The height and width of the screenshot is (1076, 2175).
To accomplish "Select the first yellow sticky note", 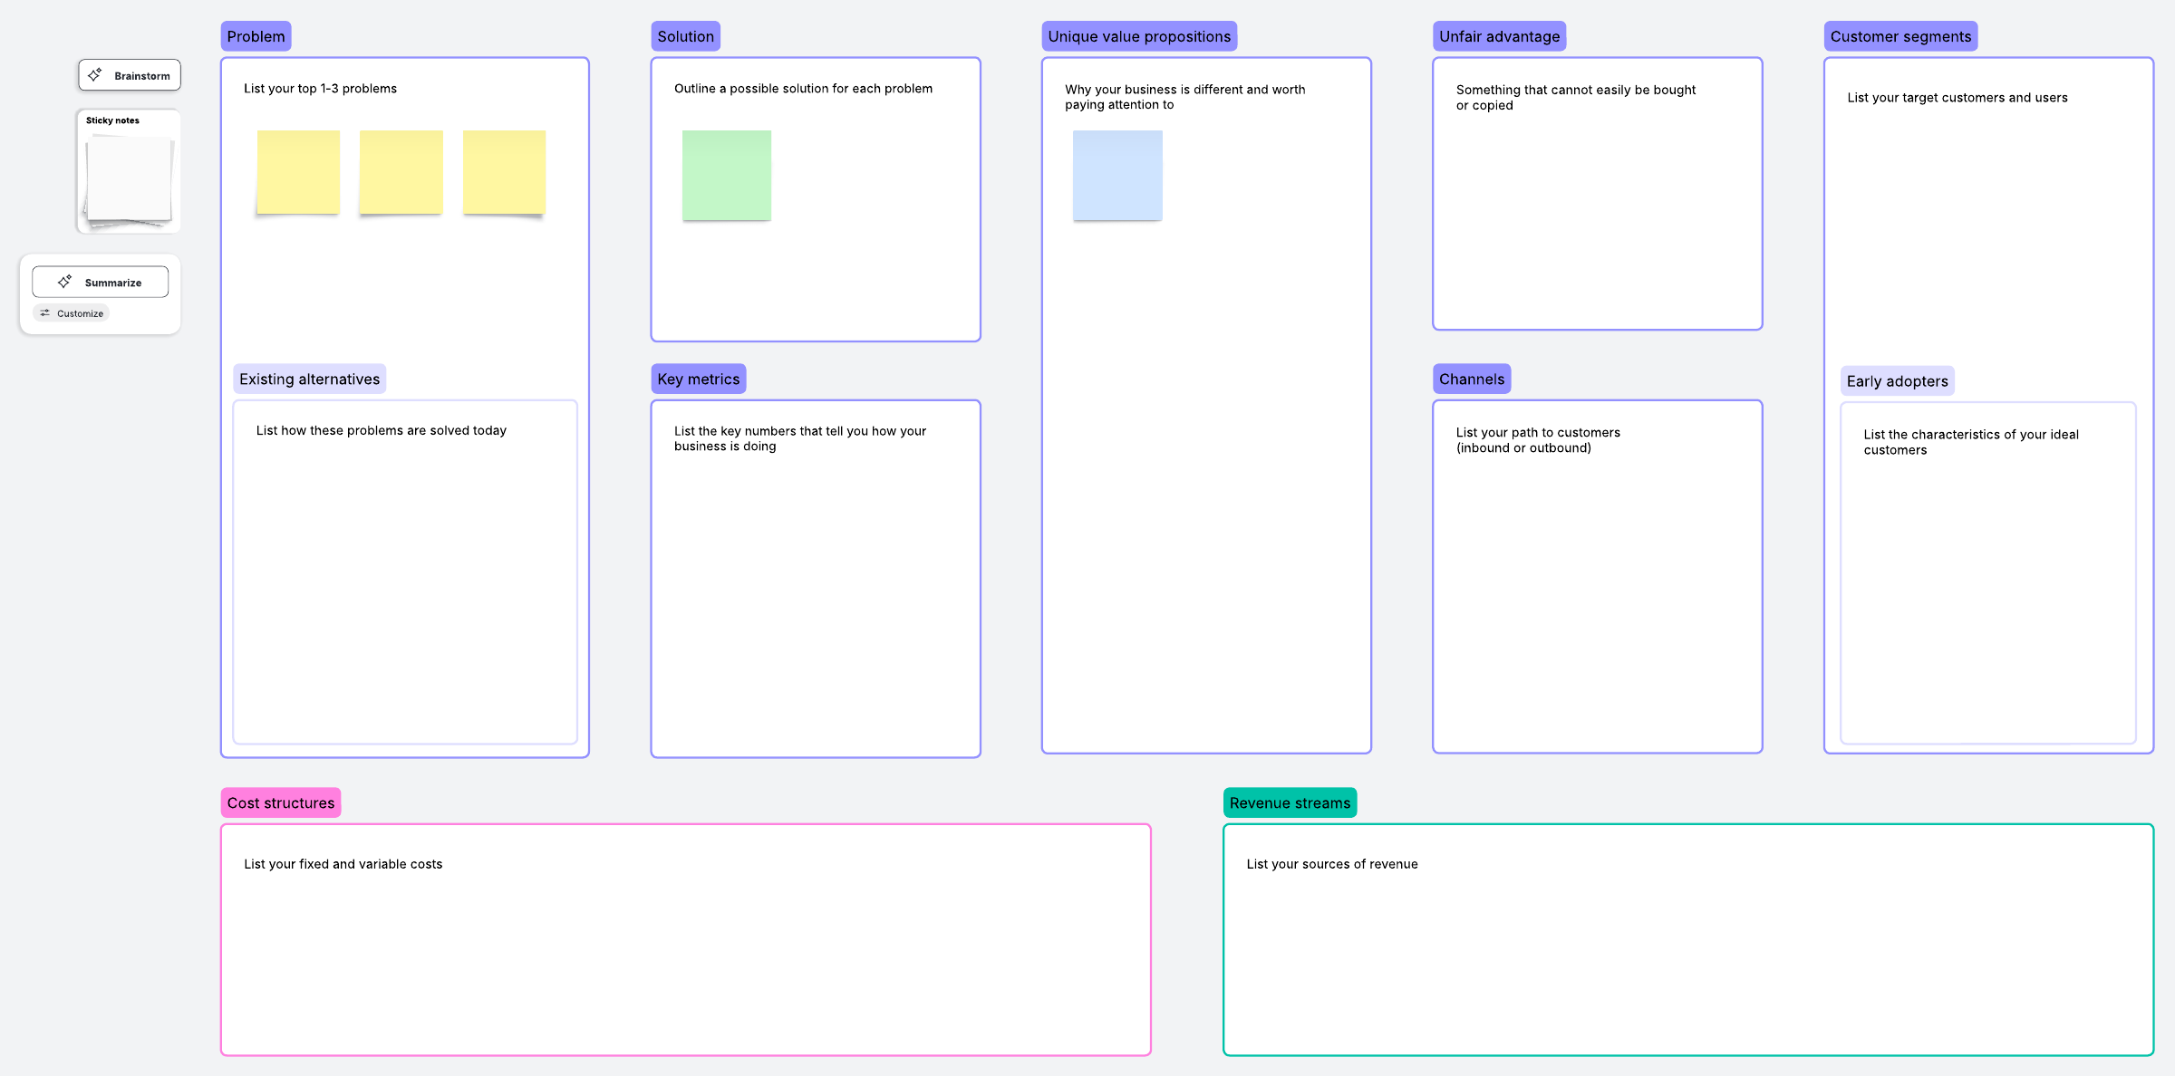I will [x=298, y=172].
